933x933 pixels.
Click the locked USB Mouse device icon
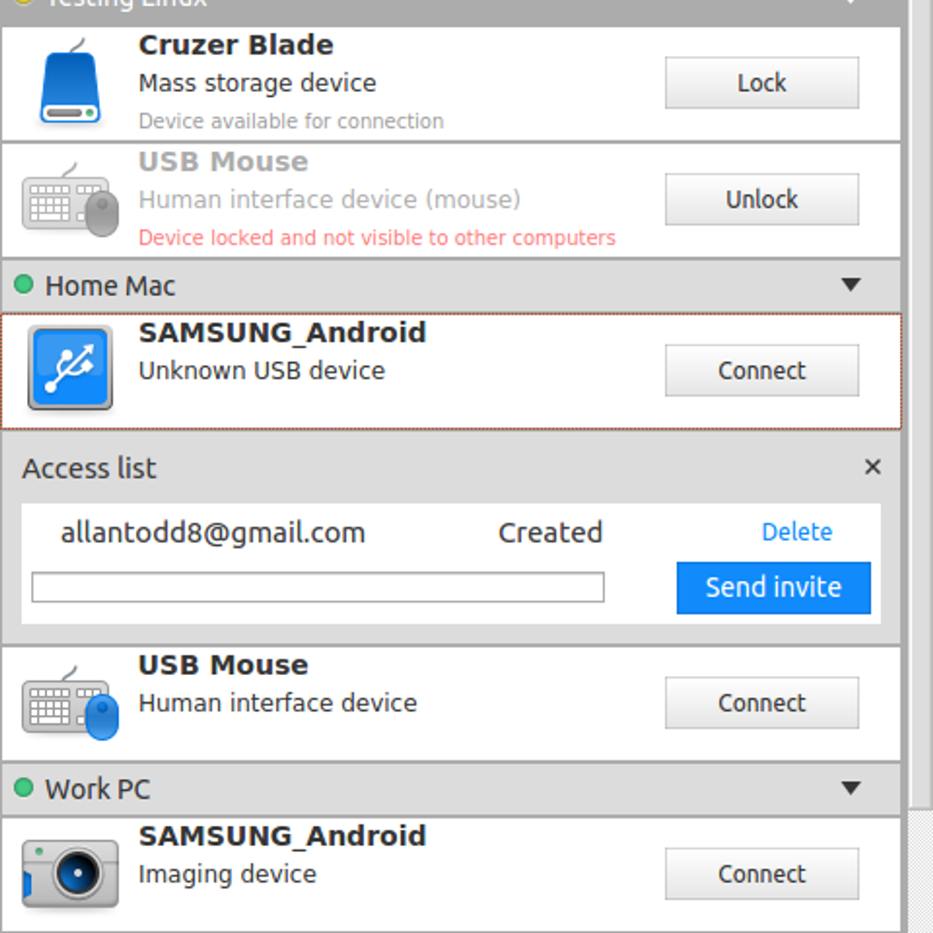(x=70, y=201)
